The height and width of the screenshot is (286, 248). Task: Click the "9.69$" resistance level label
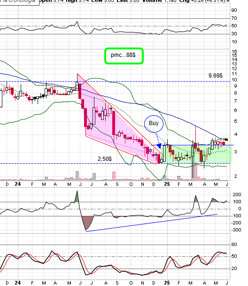[216, 76]
